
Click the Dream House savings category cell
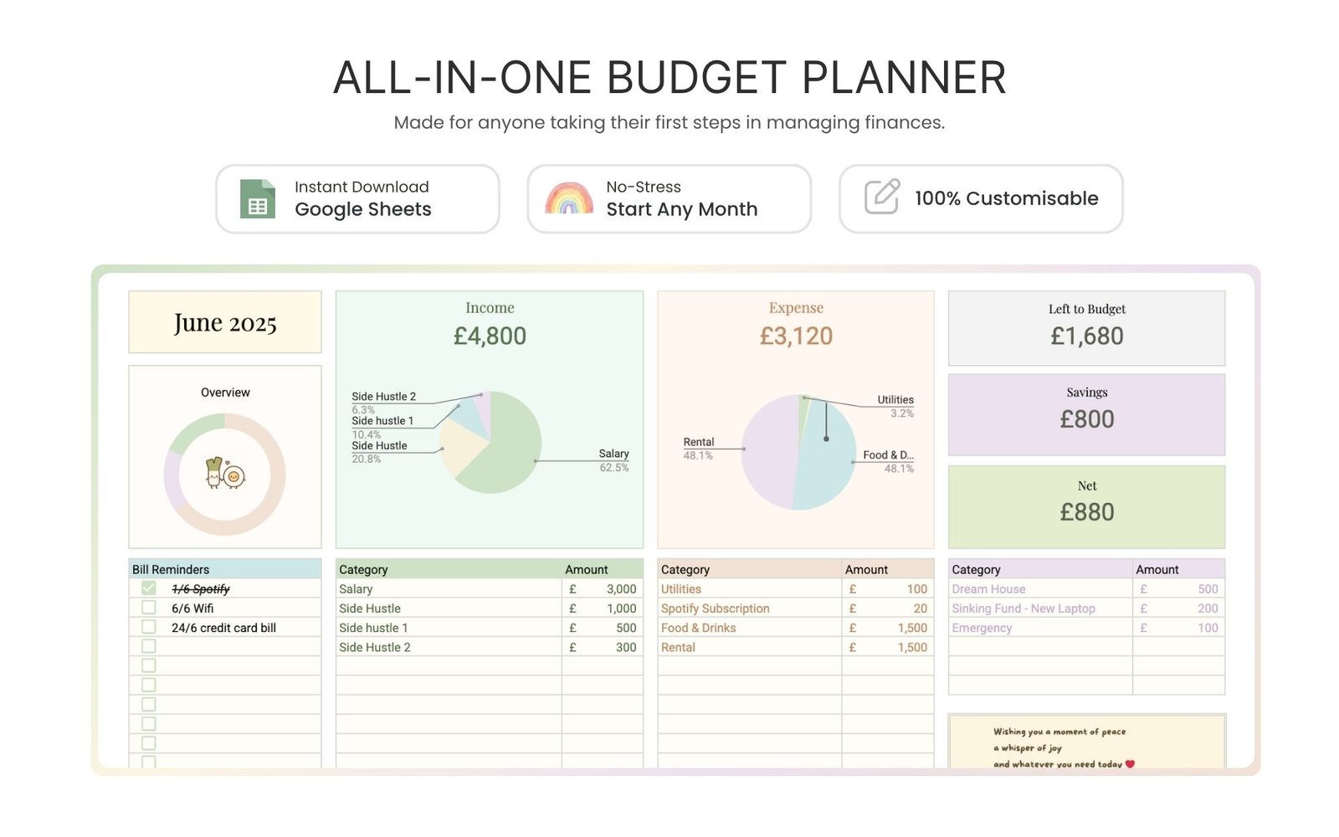pyautogui.click(x=1039, y=589)
